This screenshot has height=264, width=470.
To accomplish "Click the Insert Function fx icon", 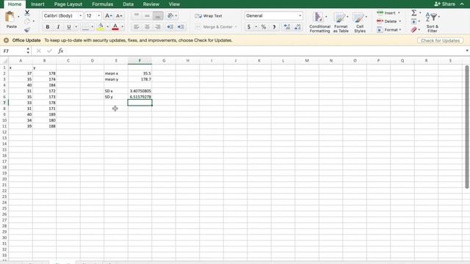I will click(60, 51).
